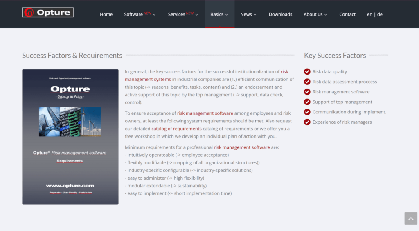Open the Opture Requirements brochure cover image
Viewport: 419px width, 231px height.
(70, 137)
